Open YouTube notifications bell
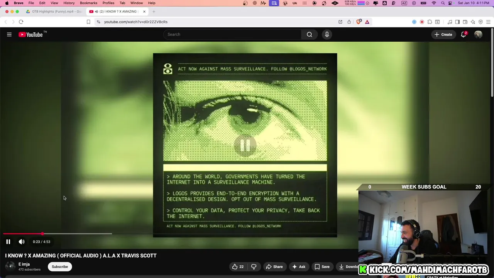 point(464,34)
